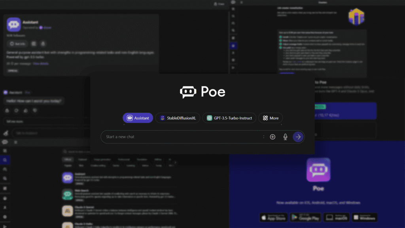The image size is (405, 228).
Task: Select the StableDiffusionXL bot chip
Action: [178, 118]
